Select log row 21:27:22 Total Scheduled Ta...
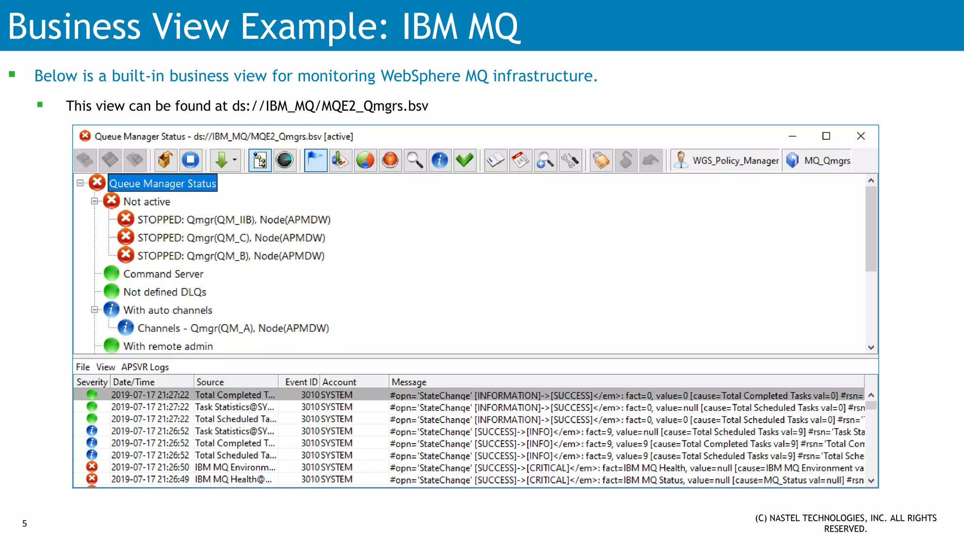The height and width of the screenshot is (542, 964). click(469, 419)
